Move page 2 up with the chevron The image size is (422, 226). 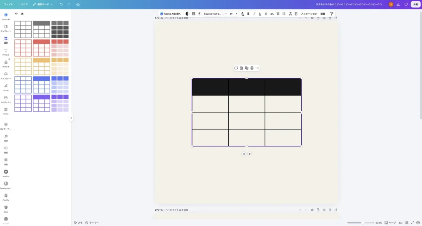coord(300,210)
